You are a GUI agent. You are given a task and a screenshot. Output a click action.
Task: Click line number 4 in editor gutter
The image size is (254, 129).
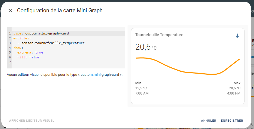coord(10,48)
